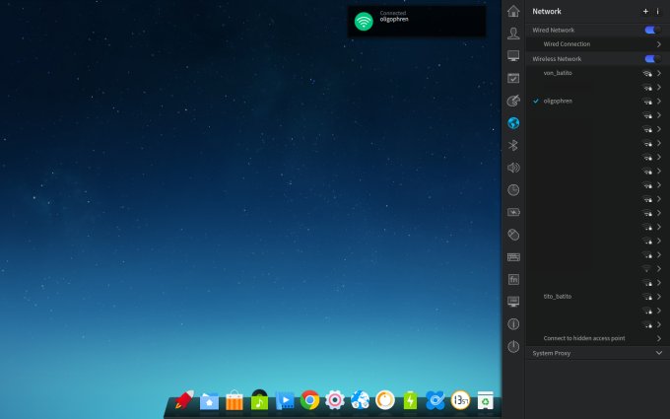This screenshot has height=419, width=670.
Task: Launch Google Chrome from the dock
Action: (x=309, y=399)
